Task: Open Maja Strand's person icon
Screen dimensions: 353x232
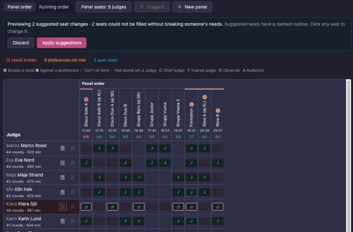Action: 73,178
